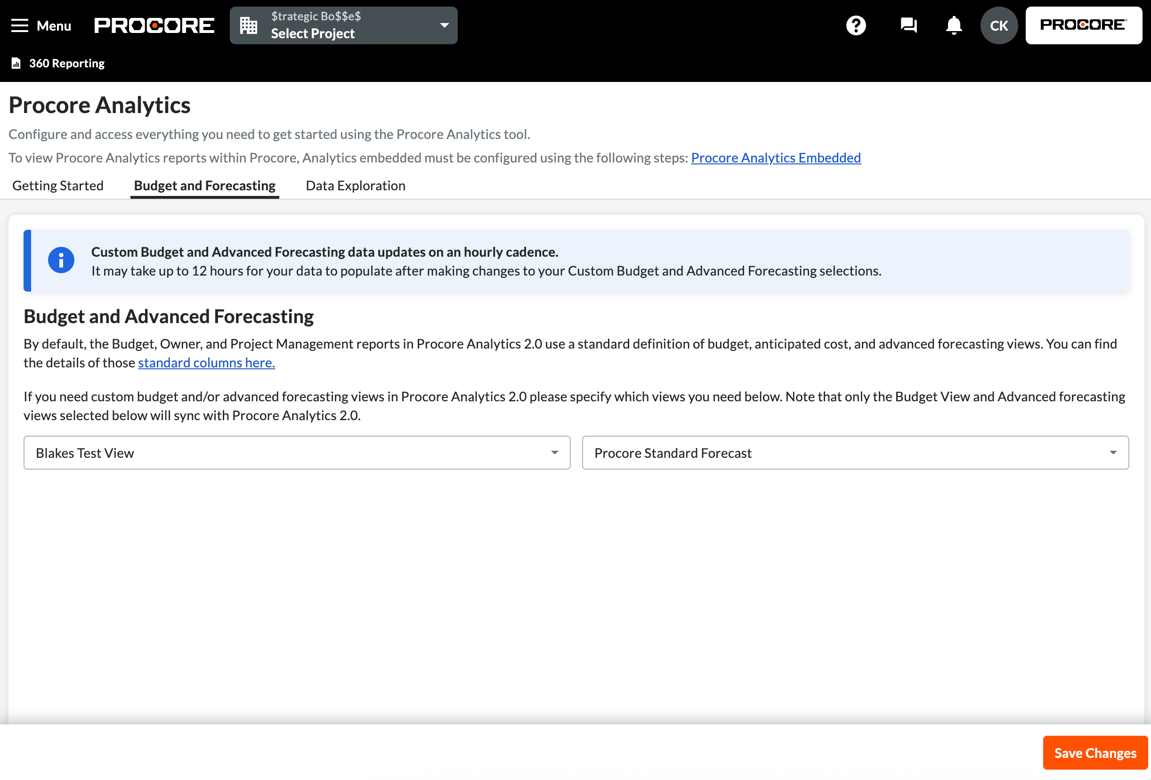Click the company building icon
Viewport: 1151px width, 780px height.
249,26
